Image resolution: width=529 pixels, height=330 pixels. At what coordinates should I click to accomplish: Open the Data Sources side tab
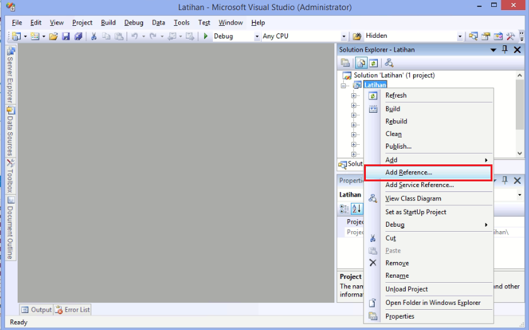tap(11, 131)
